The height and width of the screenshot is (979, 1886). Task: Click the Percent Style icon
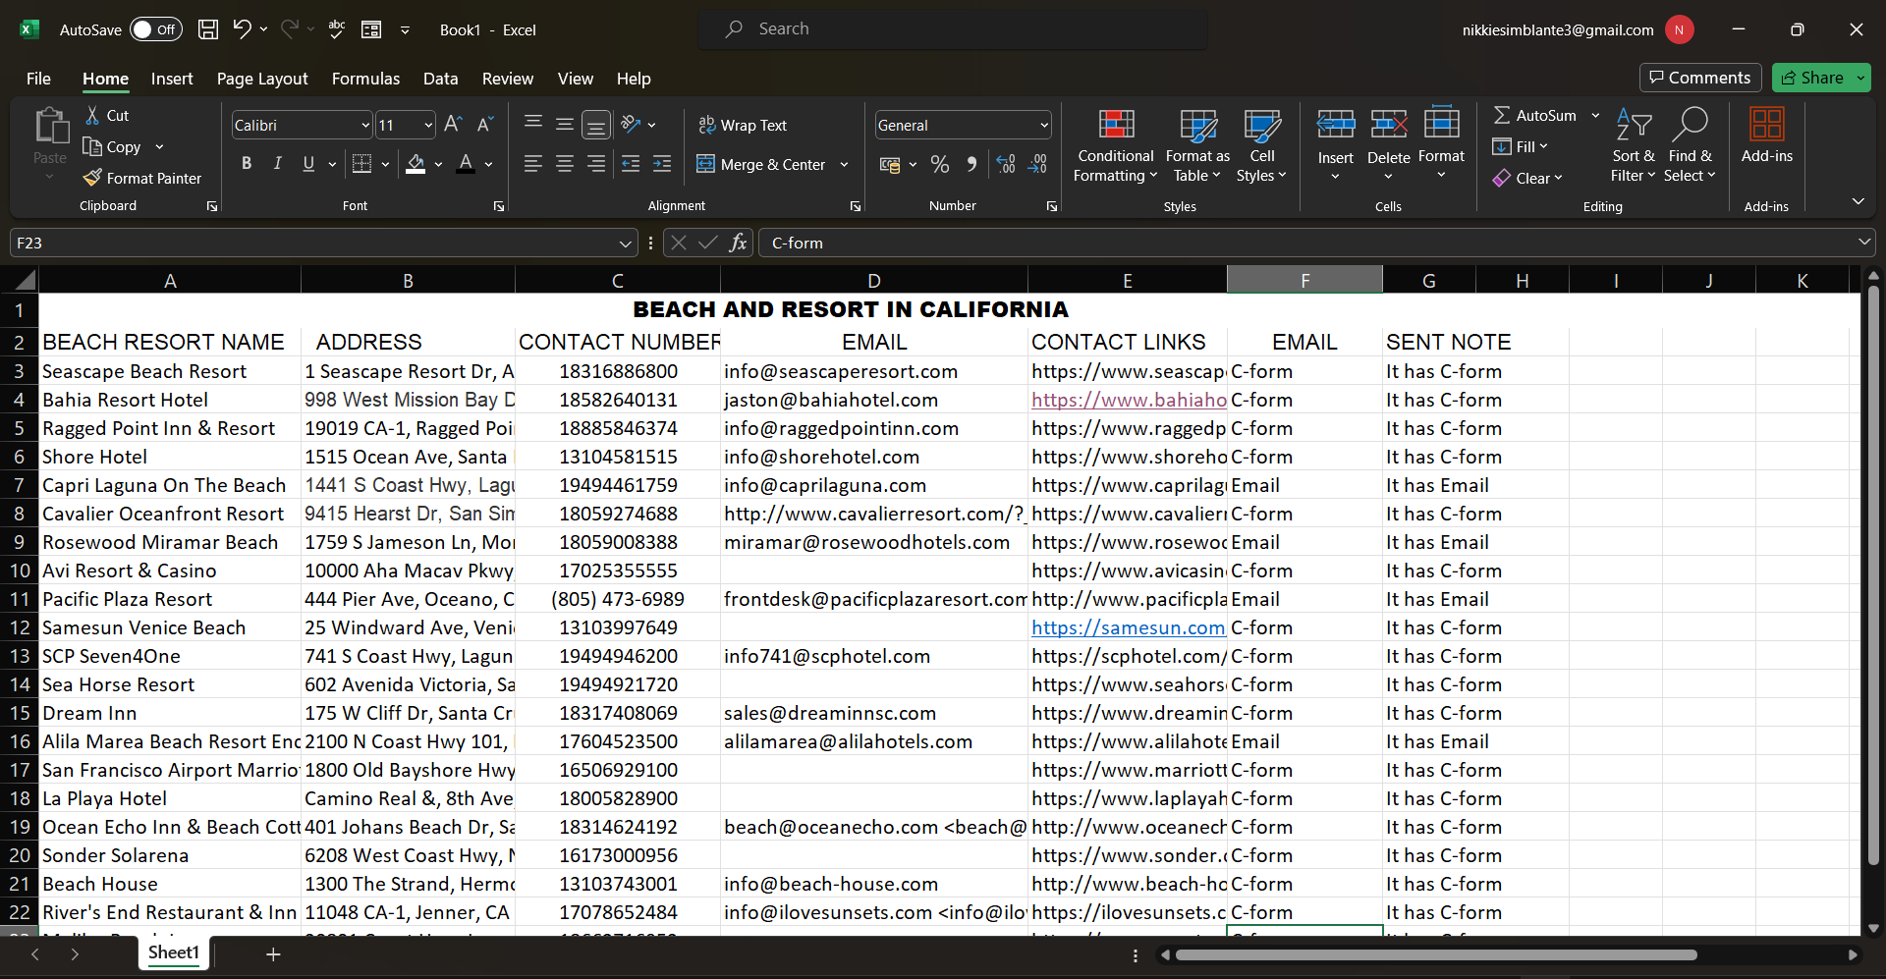(939, 164)
